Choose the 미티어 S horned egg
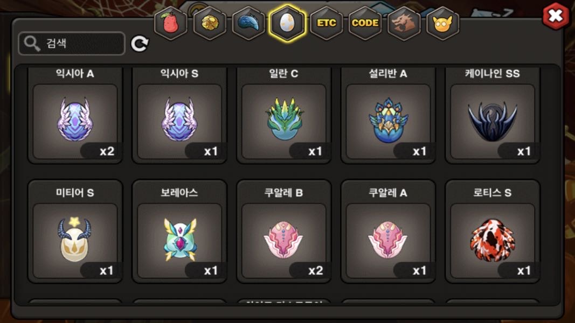This screenshot has height=323, width=575. 75,231
